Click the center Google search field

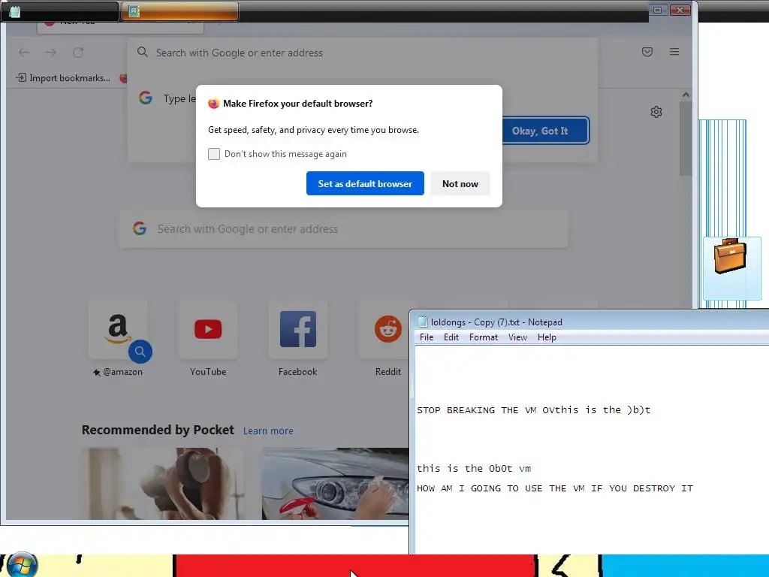coord(343,228)
